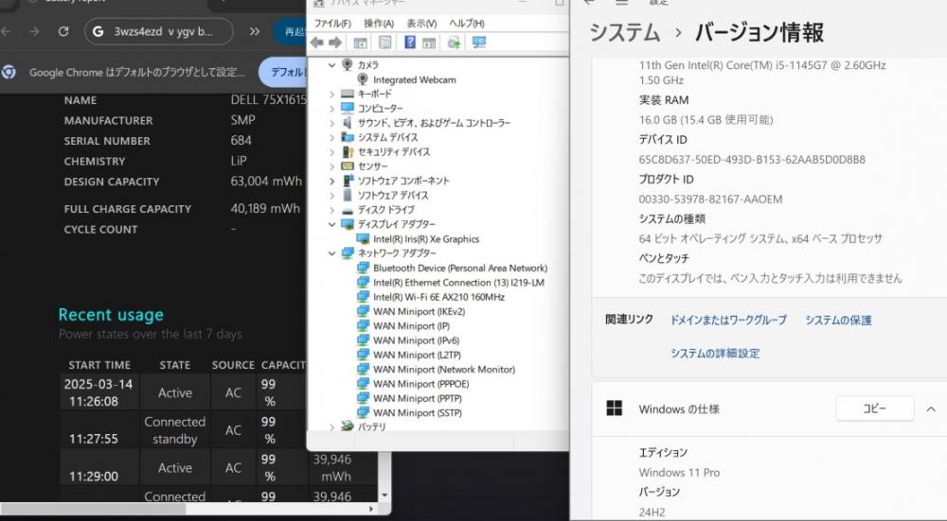Open the ヘルプ(H) menu

466,24
